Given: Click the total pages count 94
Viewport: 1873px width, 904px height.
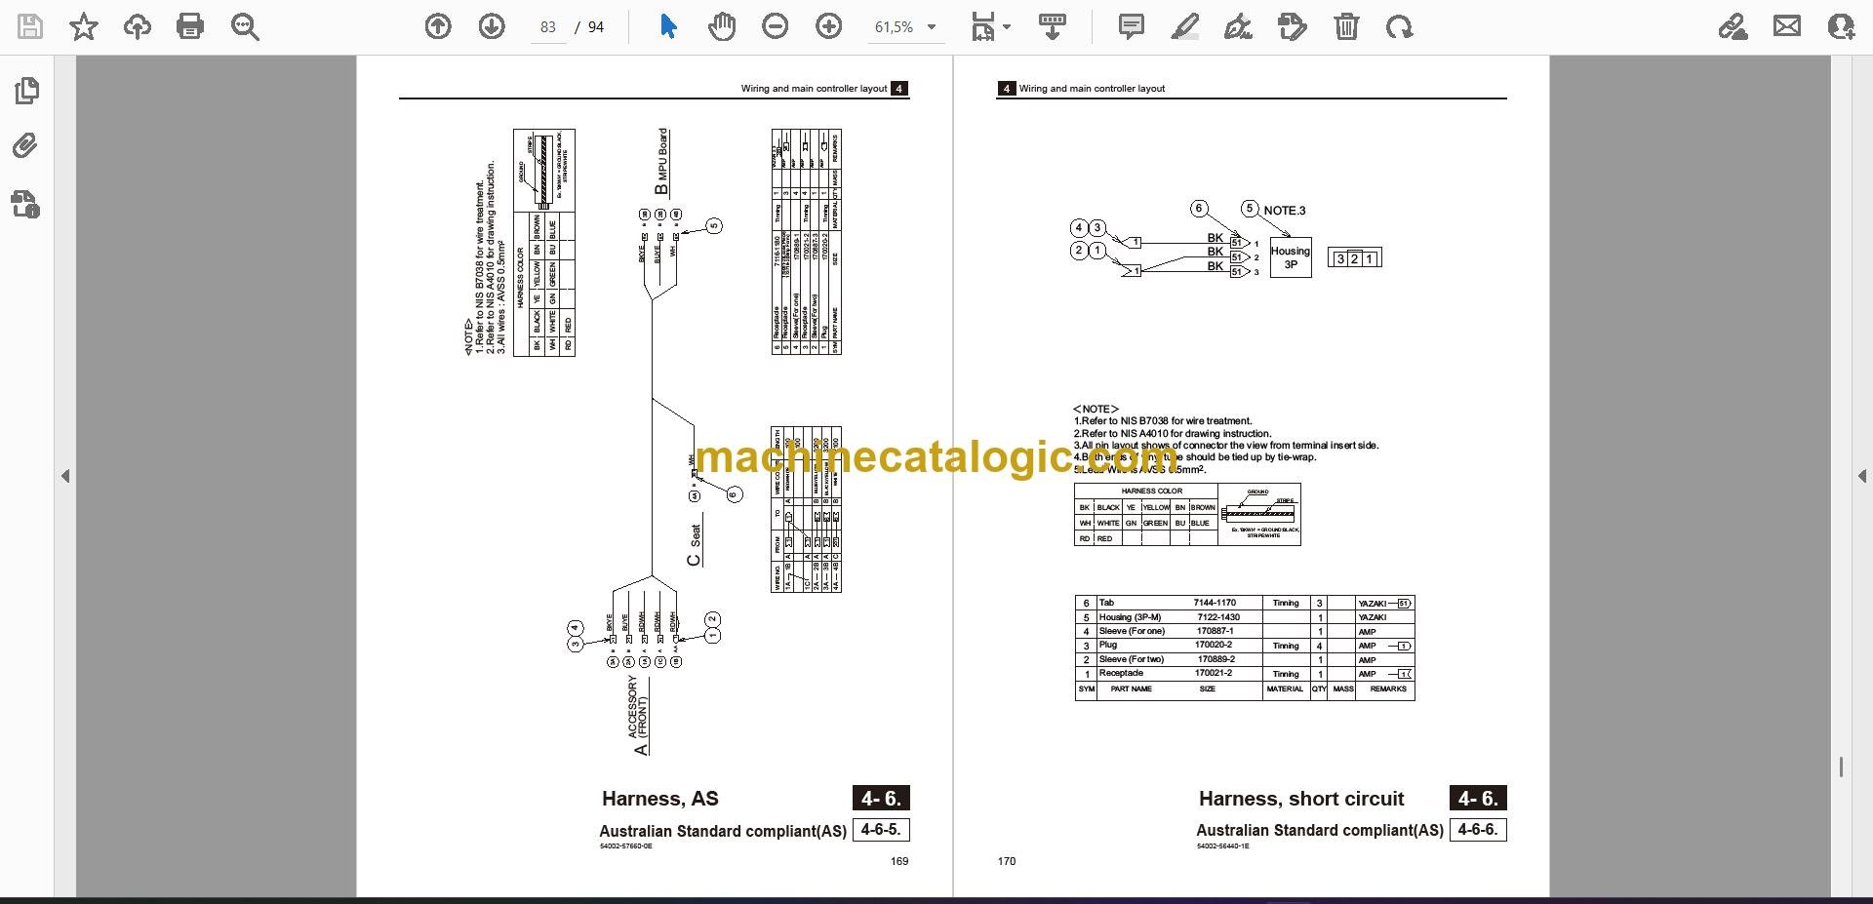Looking at the screenshot, I should [x=596, y=27].
